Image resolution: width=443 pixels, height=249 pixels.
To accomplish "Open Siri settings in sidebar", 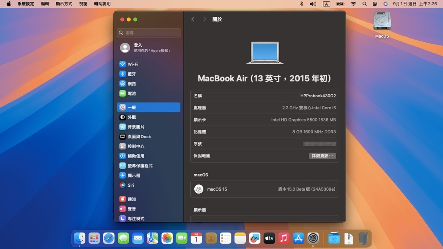I will pyautogui.click(x=149, y=185).
